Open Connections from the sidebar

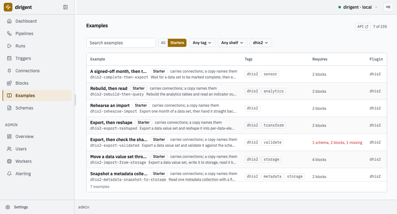point(37,71)
